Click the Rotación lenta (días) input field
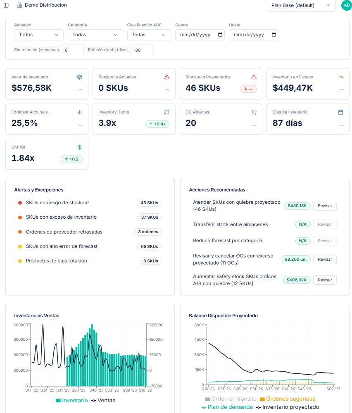This screenshot has height=413, width=352. [141, 50]
